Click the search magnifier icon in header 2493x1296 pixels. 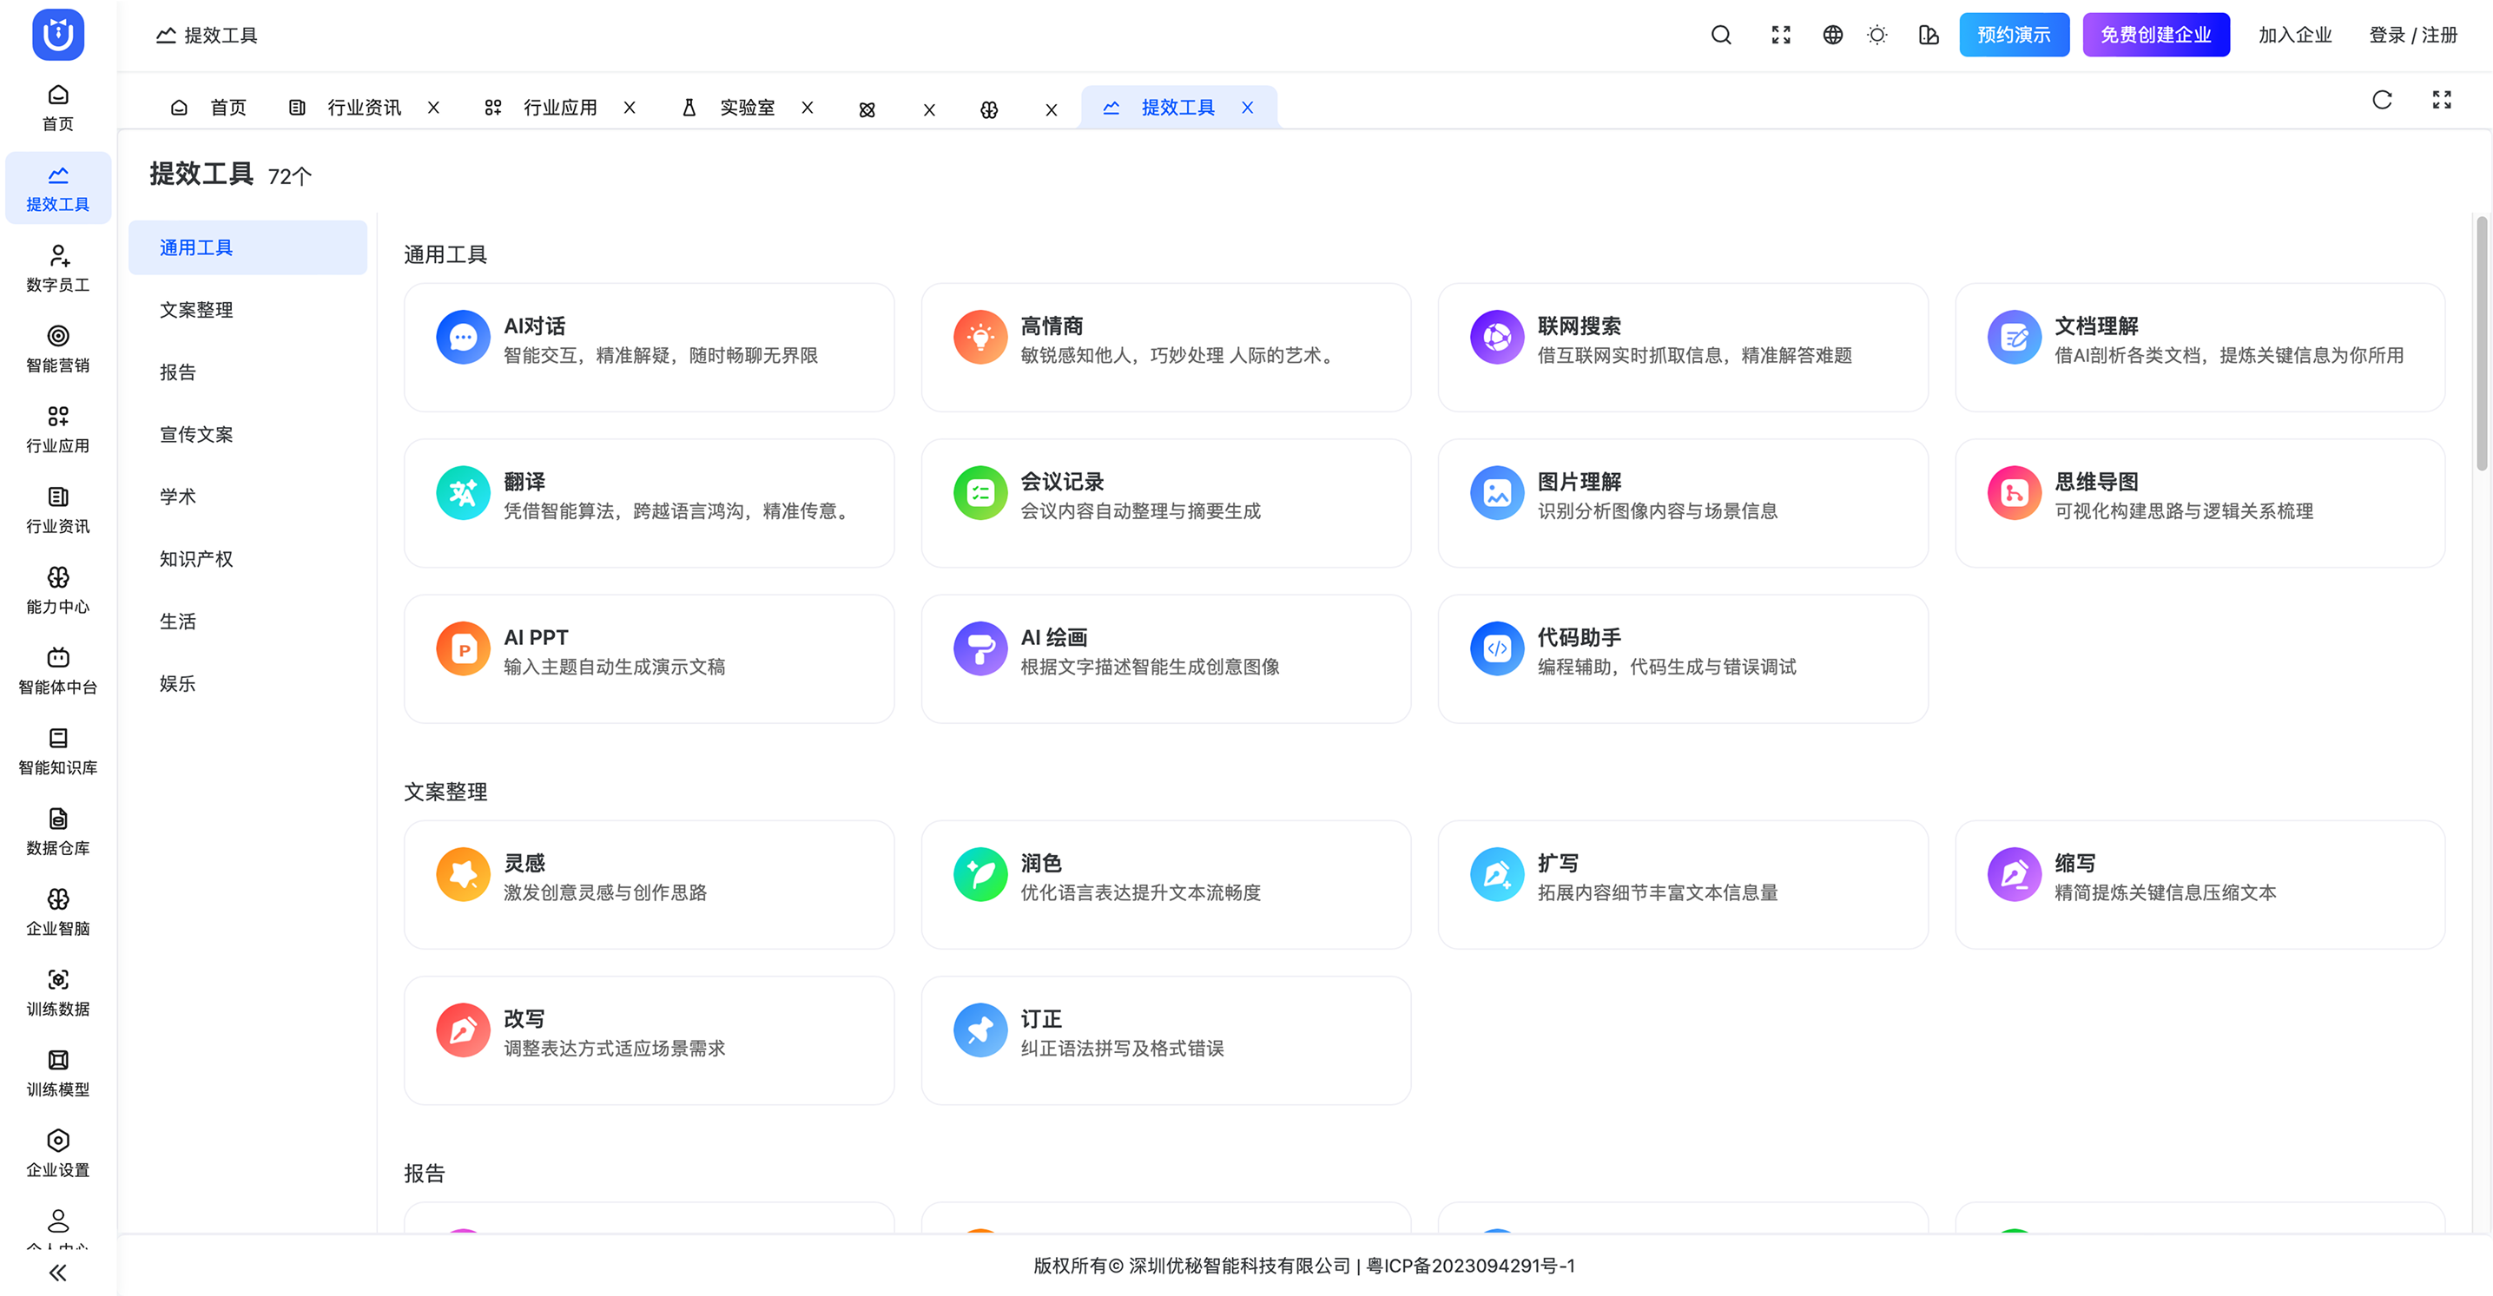click(x=1721, y=36)
